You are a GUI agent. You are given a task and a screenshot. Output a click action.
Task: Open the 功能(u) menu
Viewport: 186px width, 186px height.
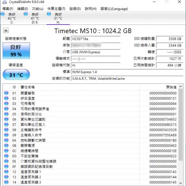[38, 9]
